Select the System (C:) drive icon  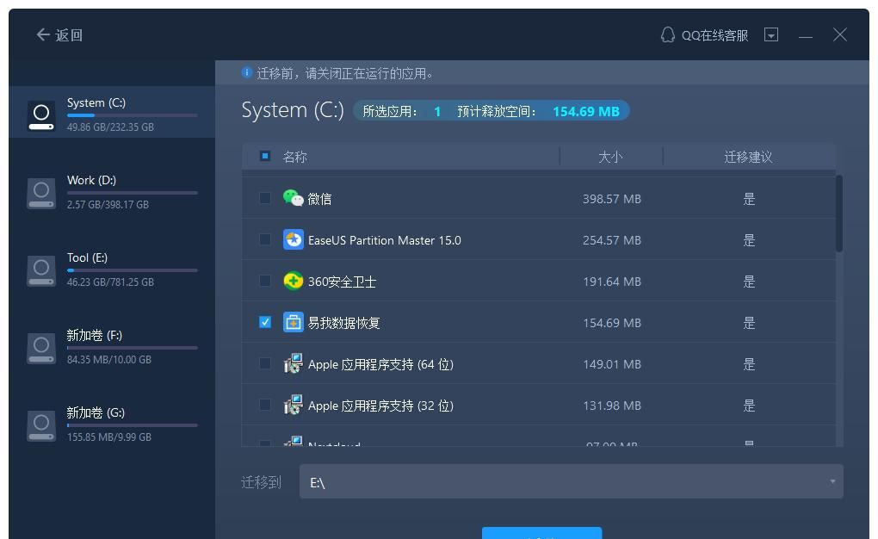point(41,115)
